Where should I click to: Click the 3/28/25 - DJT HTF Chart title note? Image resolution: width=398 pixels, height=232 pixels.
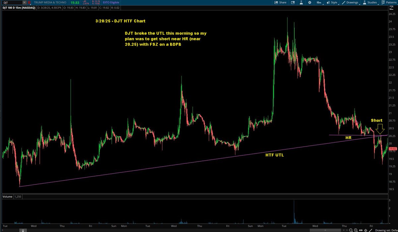click(120, 21)
